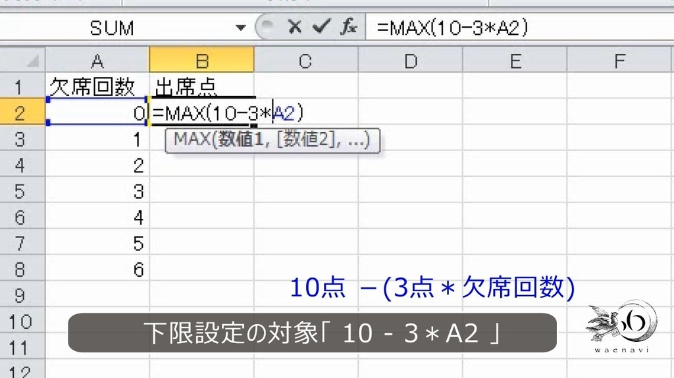Click cell A8 containing 6
Screen dimensions: 674x378
click(x=97, y=269)
